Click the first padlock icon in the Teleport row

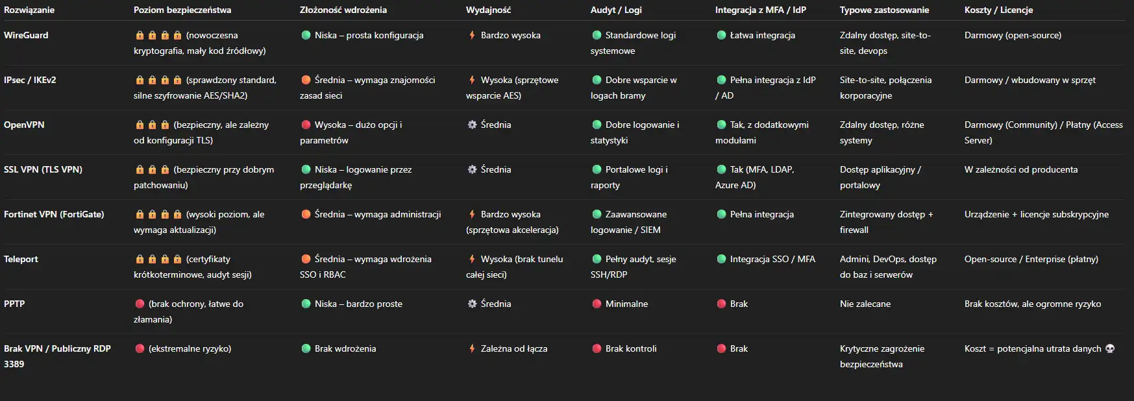pos(140,259)
